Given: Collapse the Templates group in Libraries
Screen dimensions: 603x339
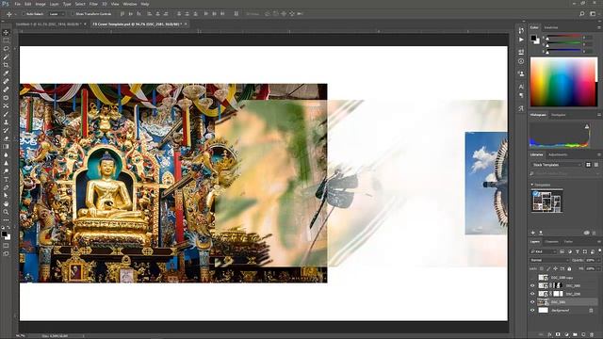Looking at the screenshot, I should 532,185.
